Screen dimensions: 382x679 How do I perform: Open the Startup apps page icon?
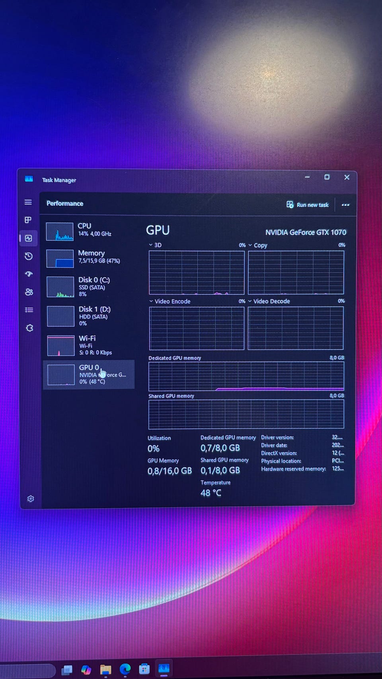(29, 274)
